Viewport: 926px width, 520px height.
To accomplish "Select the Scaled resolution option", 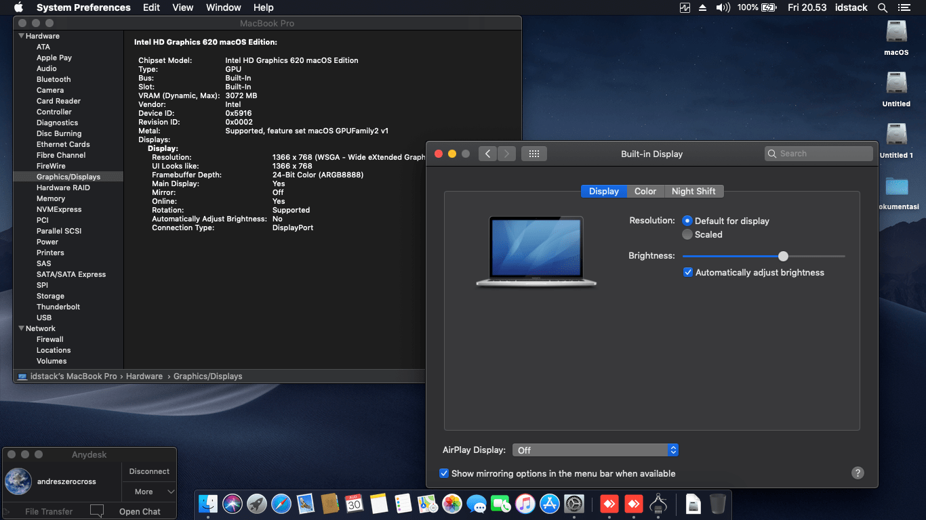I will [x=687, y=234].
